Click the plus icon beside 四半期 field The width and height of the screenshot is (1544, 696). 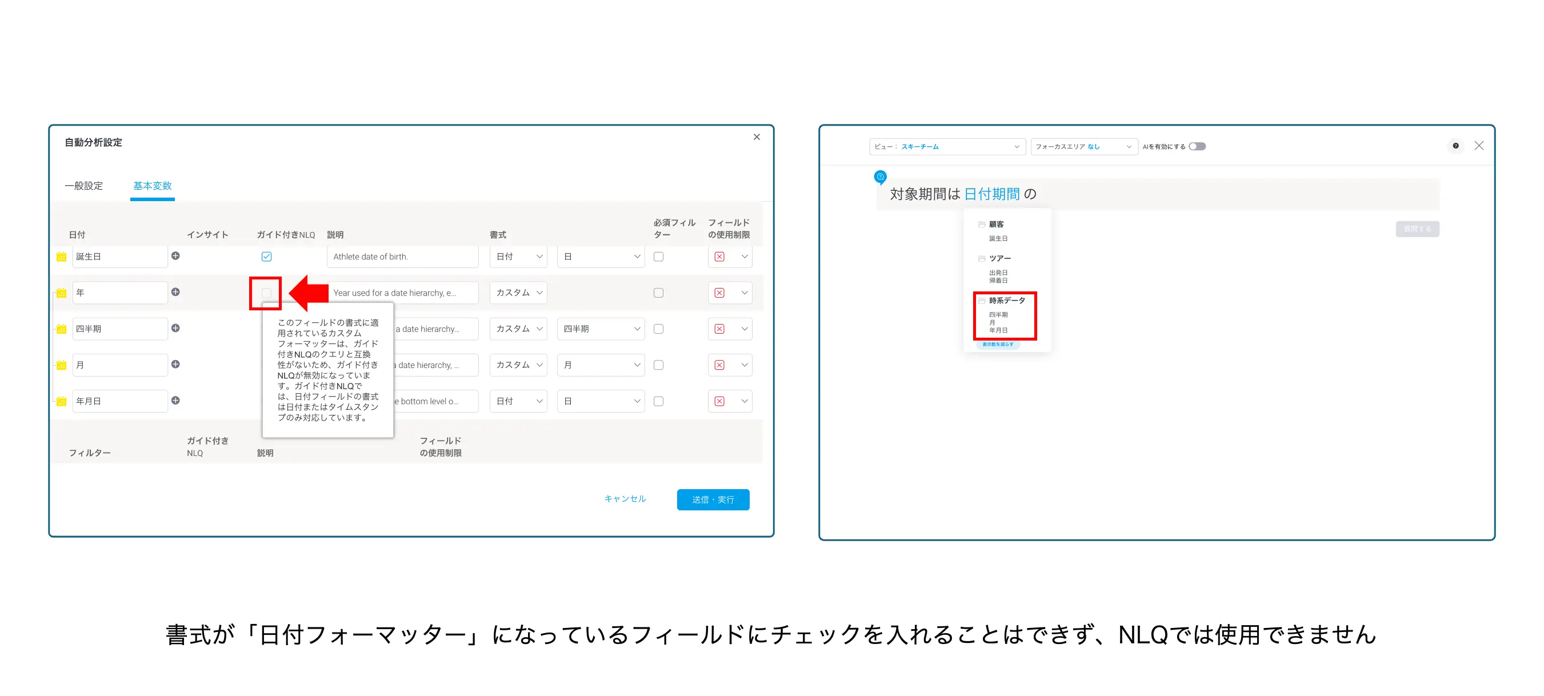[175, 328]
